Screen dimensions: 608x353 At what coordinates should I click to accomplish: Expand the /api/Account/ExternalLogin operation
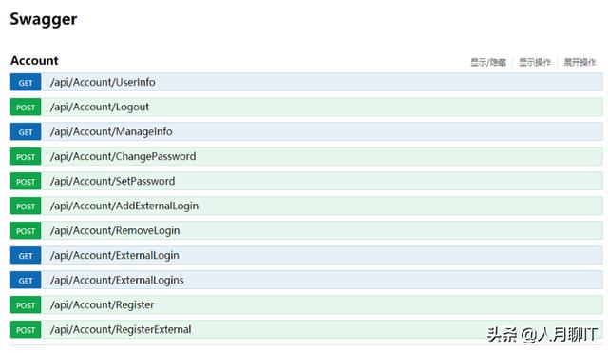coord(115,256)
